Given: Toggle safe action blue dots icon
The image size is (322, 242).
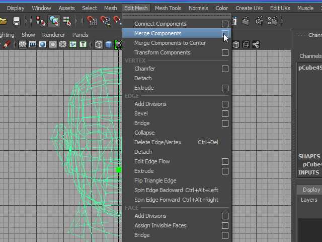Looking at the screenshot, I should tap(73, 44).
